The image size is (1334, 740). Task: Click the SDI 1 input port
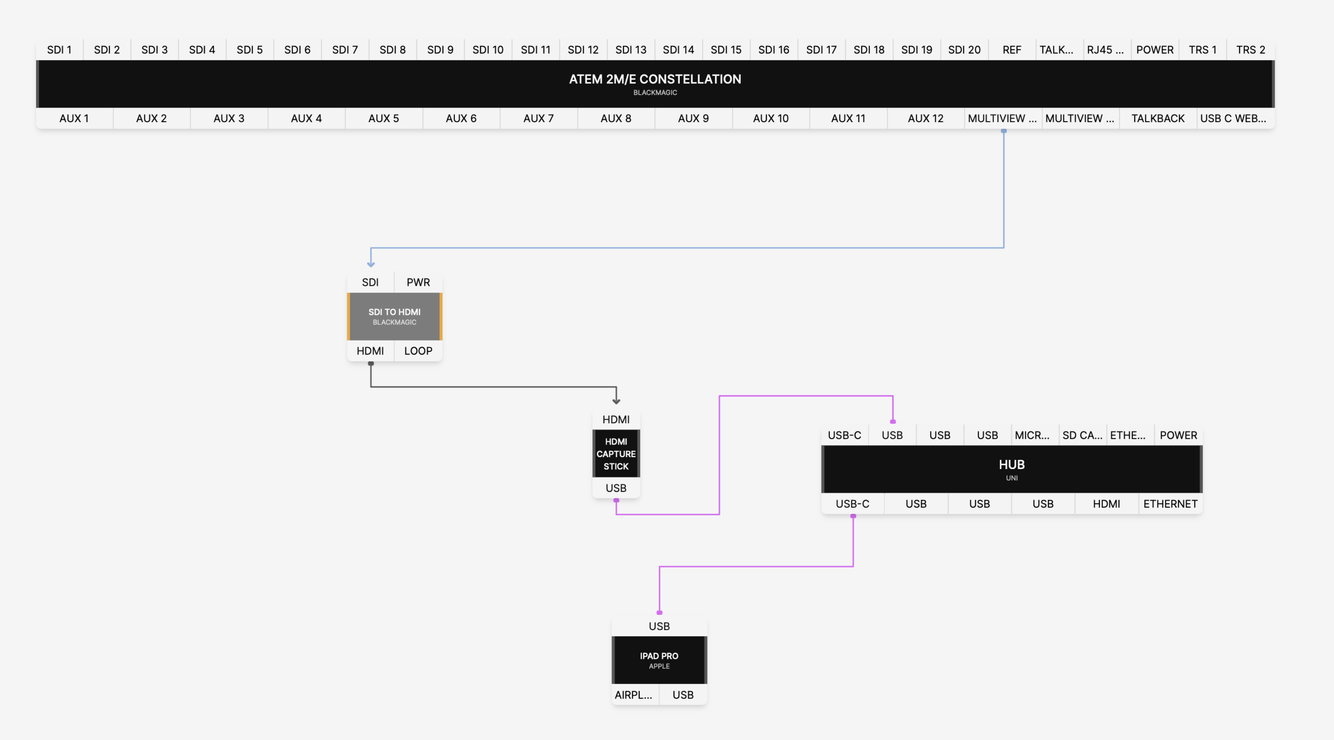[59, 50]
